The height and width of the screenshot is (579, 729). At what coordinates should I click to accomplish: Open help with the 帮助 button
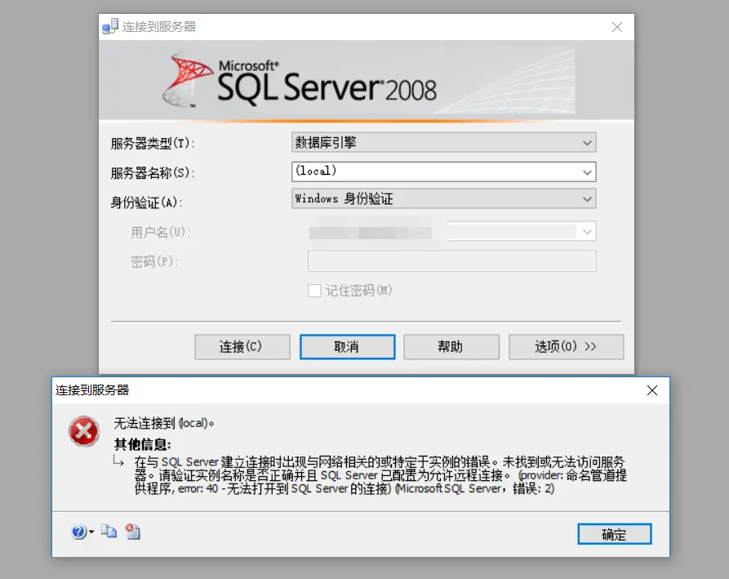pyautogui.click(x=451, y=347)
